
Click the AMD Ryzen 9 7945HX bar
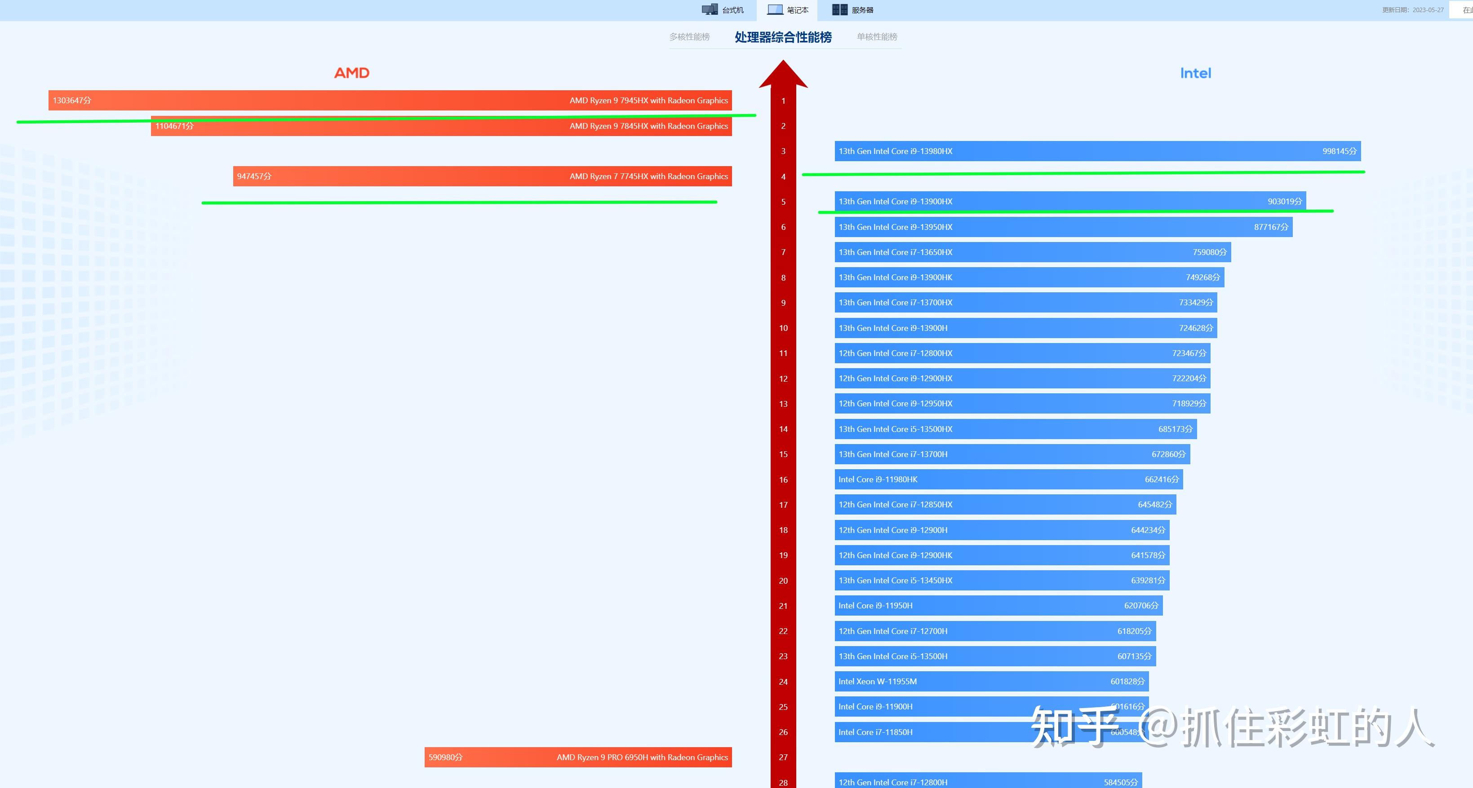(390, 101)
